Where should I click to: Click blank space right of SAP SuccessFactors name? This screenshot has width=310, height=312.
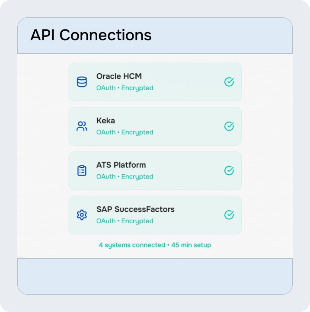(x=199, y=210)
